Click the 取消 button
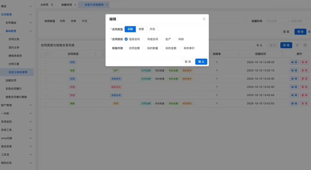The width and height of the screenshot is (311, 170). coord(188,61)
